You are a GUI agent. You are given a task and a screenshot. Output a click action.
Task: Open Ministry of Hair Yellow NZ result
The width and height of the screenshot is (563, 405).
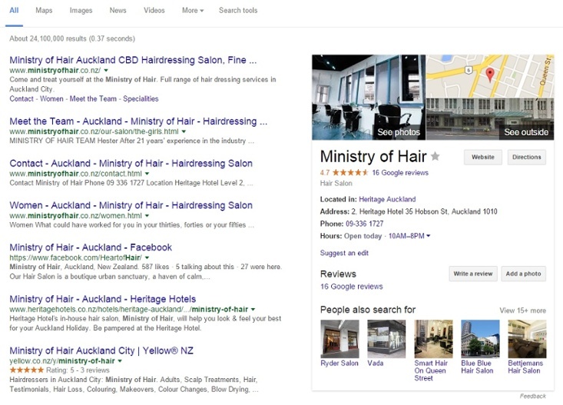click(x=101, y=350)
